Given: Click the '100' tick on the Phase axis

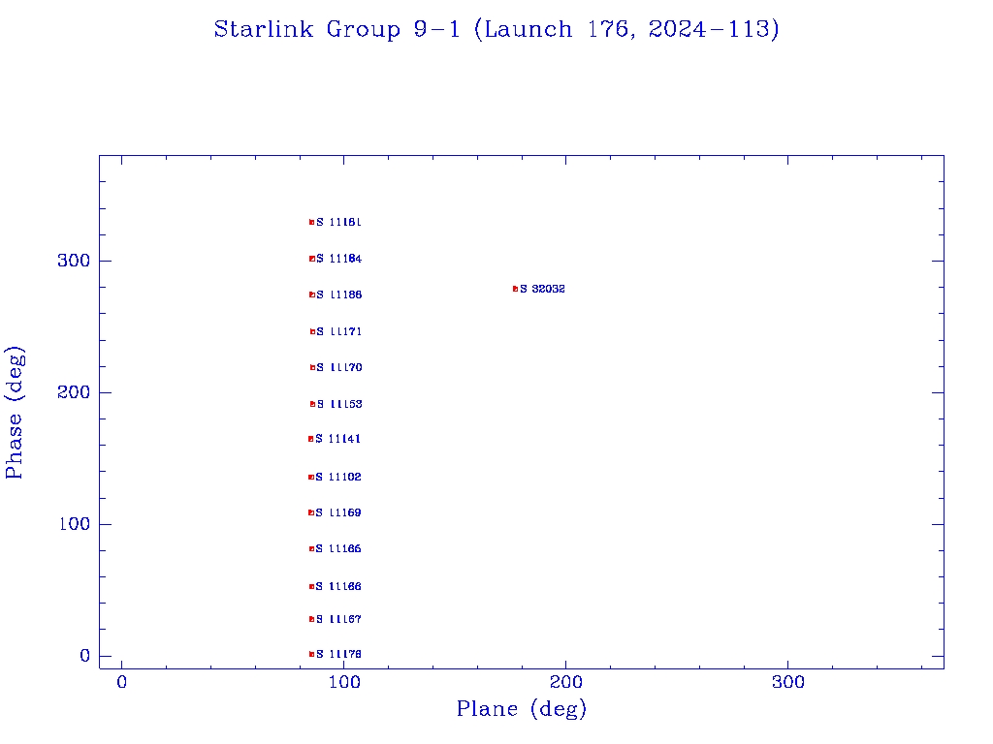Looking at the screenshot, I should 74,524.
